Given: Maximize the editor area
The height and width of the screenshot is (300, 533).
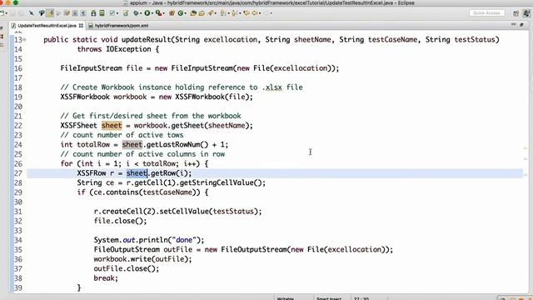Looking at the screenshot, I should pos(522,24).
